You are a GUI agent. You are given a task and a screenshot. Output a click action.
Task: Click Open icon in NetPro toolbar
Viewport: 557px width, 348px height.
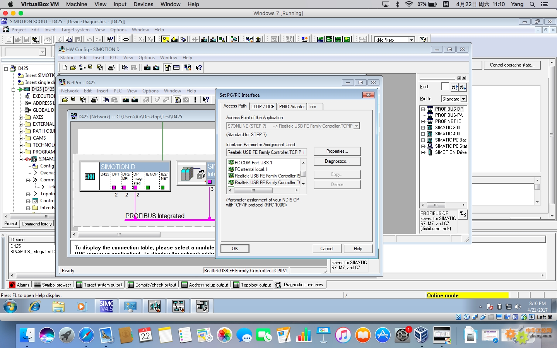[65, 100]
